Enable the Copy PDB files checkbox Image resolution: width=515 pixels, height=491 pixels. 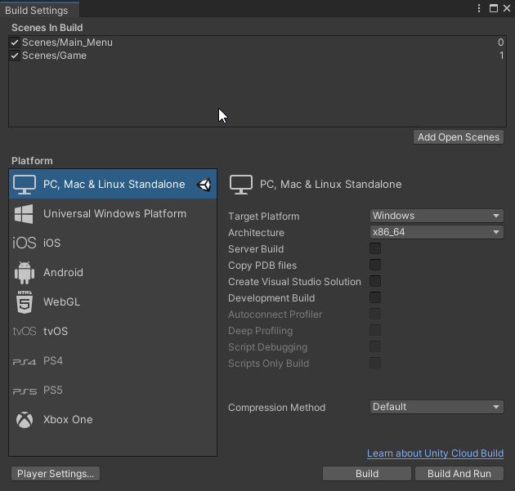375,265
